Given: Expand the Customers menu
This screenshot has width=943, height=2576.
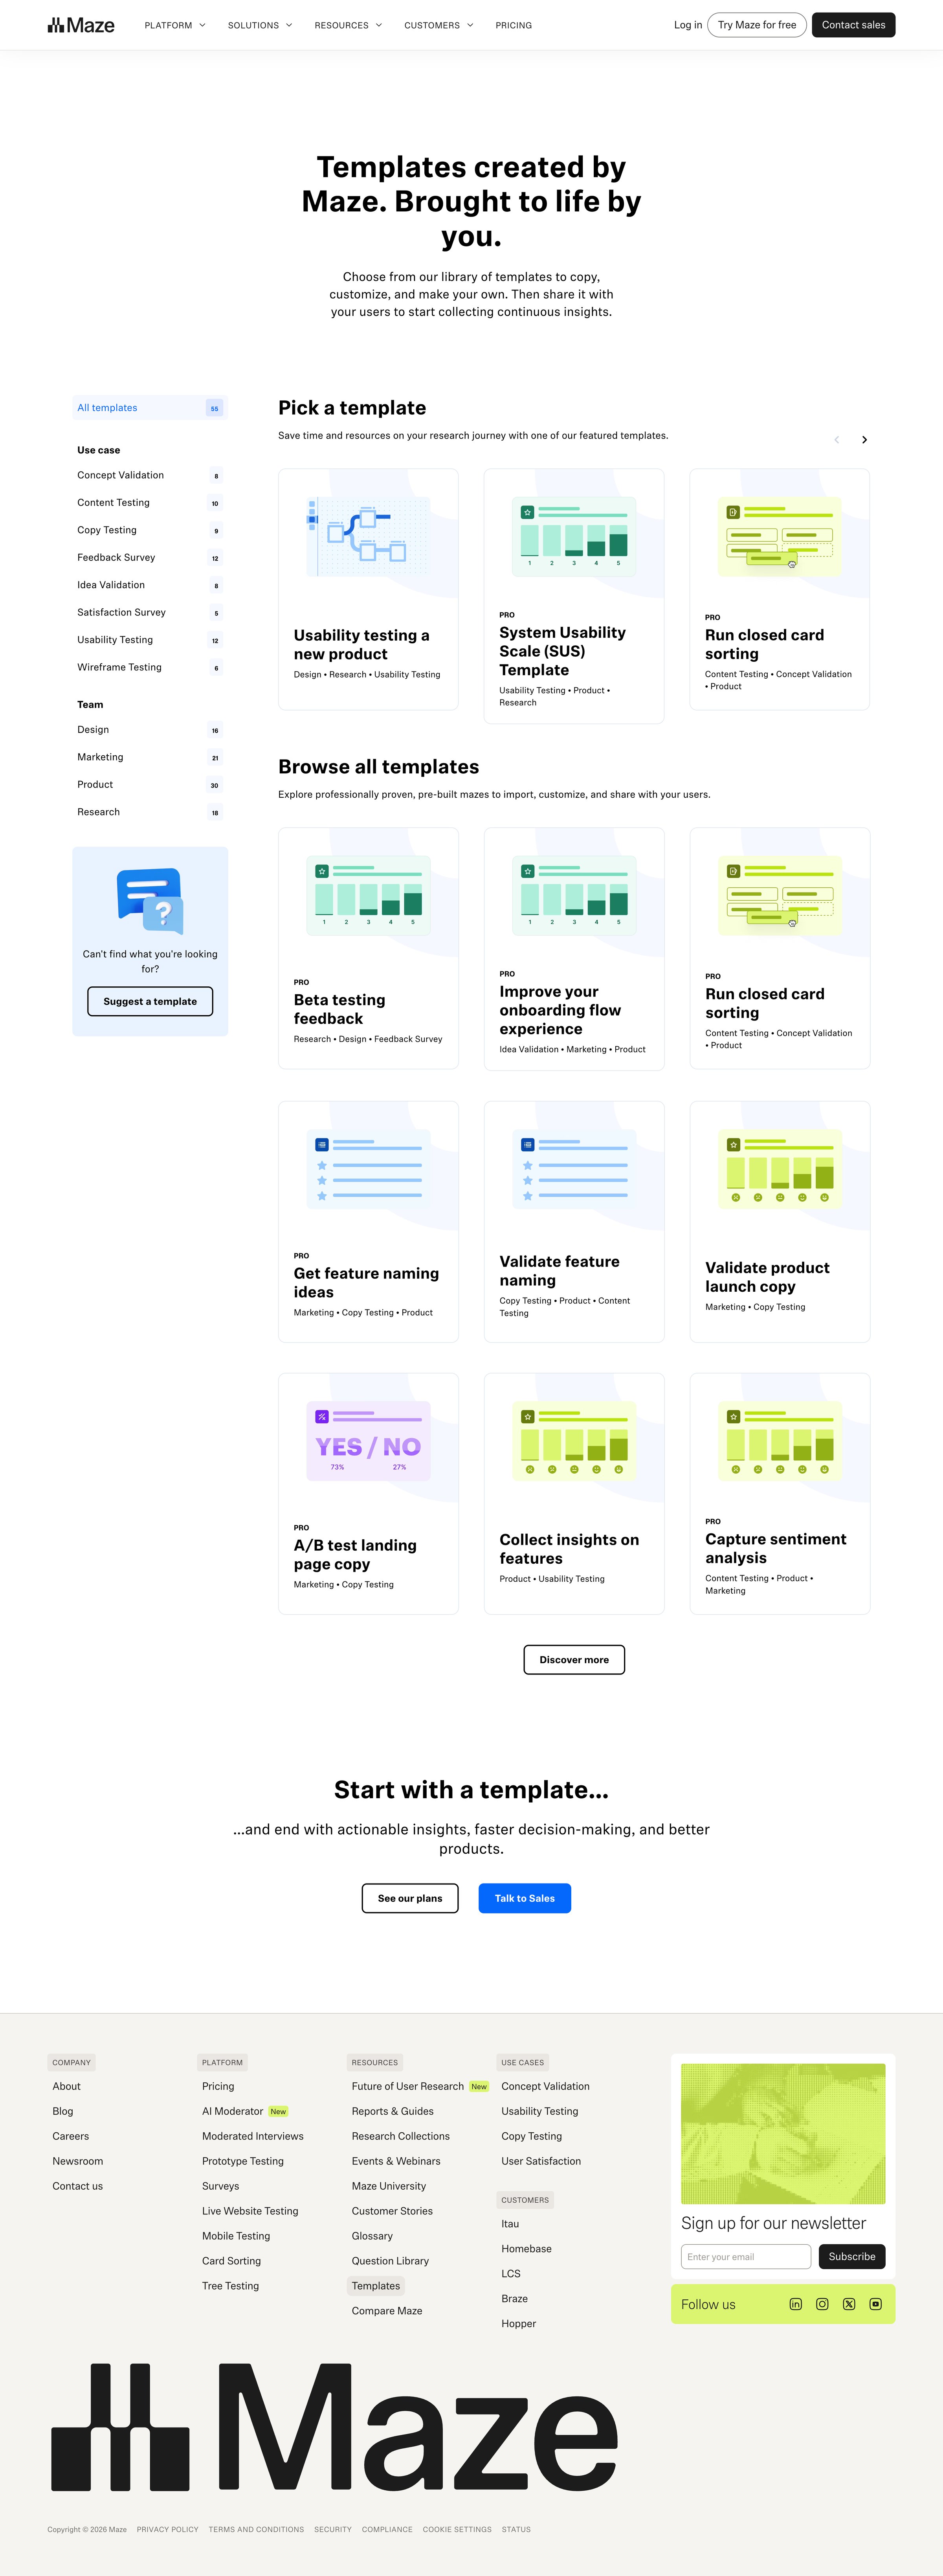Looking at the screenshot, I should (439, 25).
